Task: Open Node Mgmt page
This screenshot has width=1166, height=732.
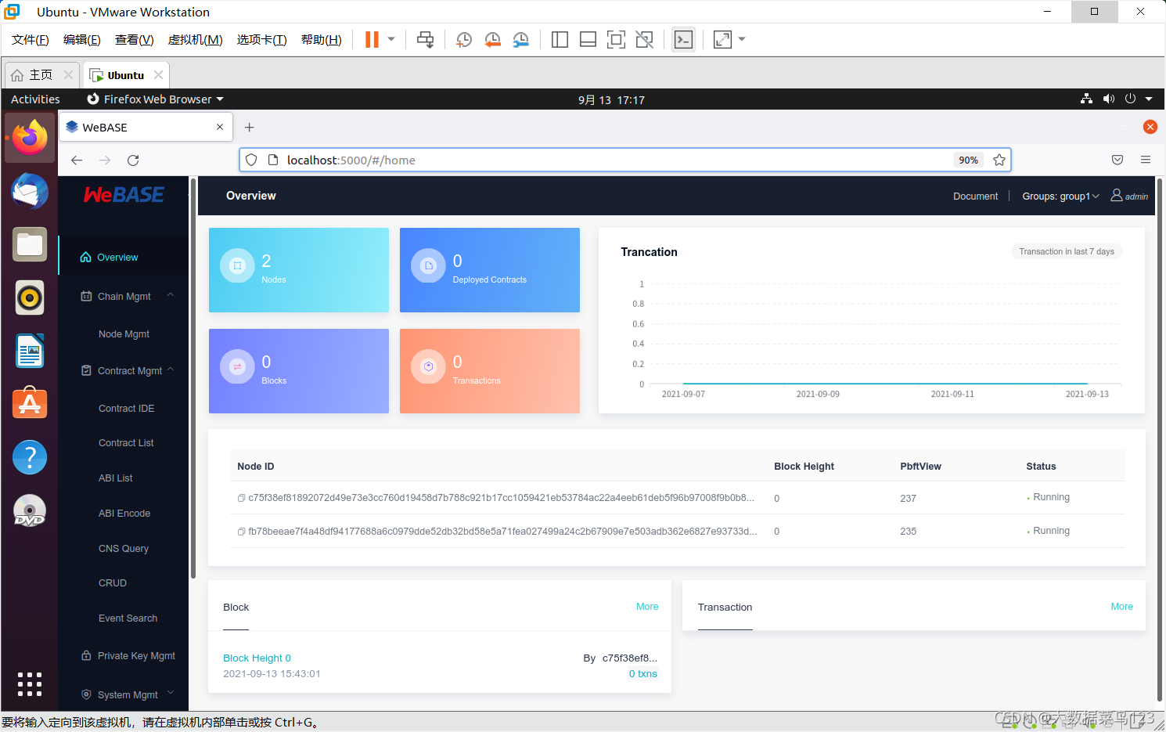Action: coord(124,334)
